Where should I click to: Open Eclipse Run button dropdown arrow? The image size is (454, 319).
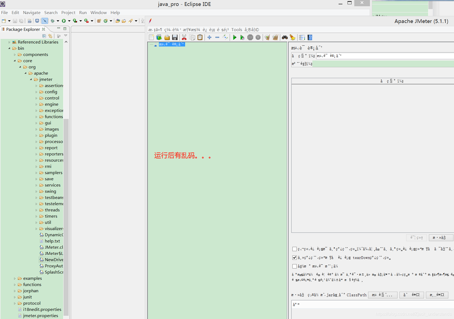coord(69,21)
